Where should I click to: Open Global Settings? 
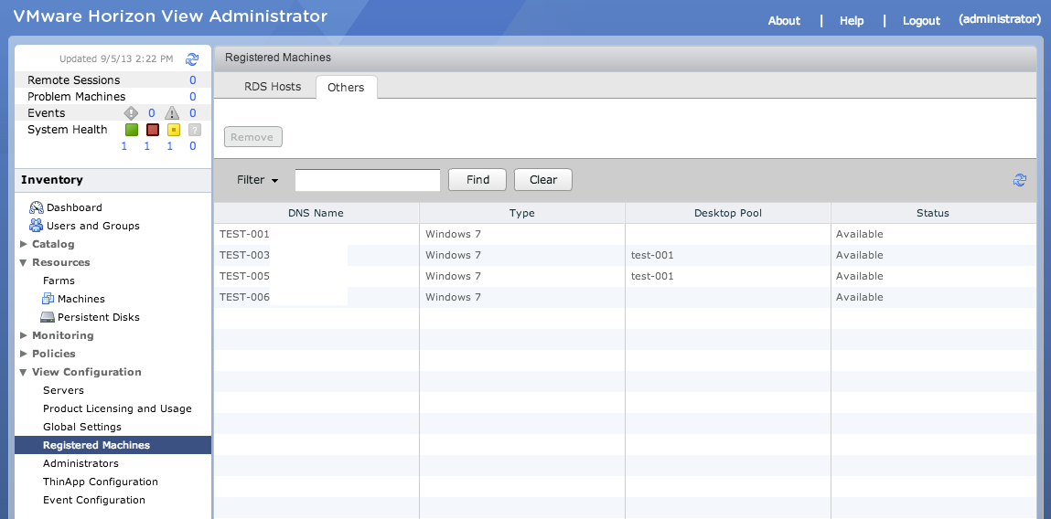(x=82, y=427)
